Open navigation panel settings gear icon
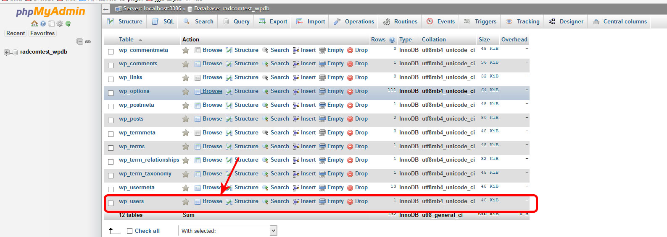The height and width of the screenshot is (237, 667). click(x=60, y=24)
